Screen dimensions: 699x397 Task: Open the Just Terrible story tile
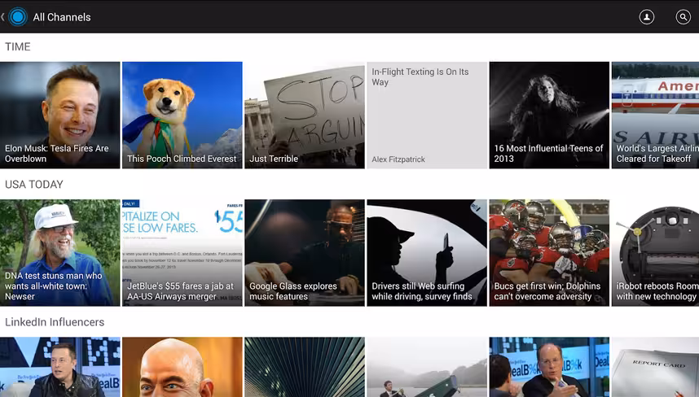[305, 115]
